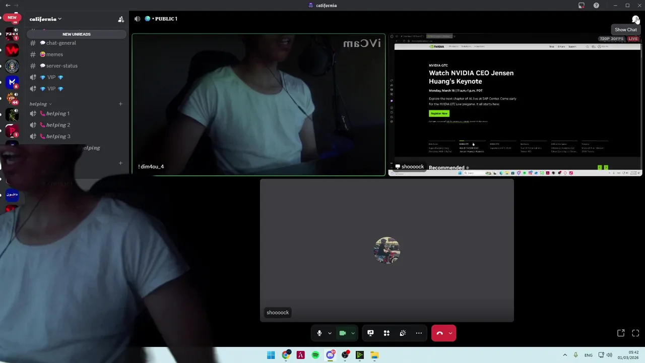Screen dimensions: 645x363
Task: Open the soundboard icon
Action: coord(403,333)
